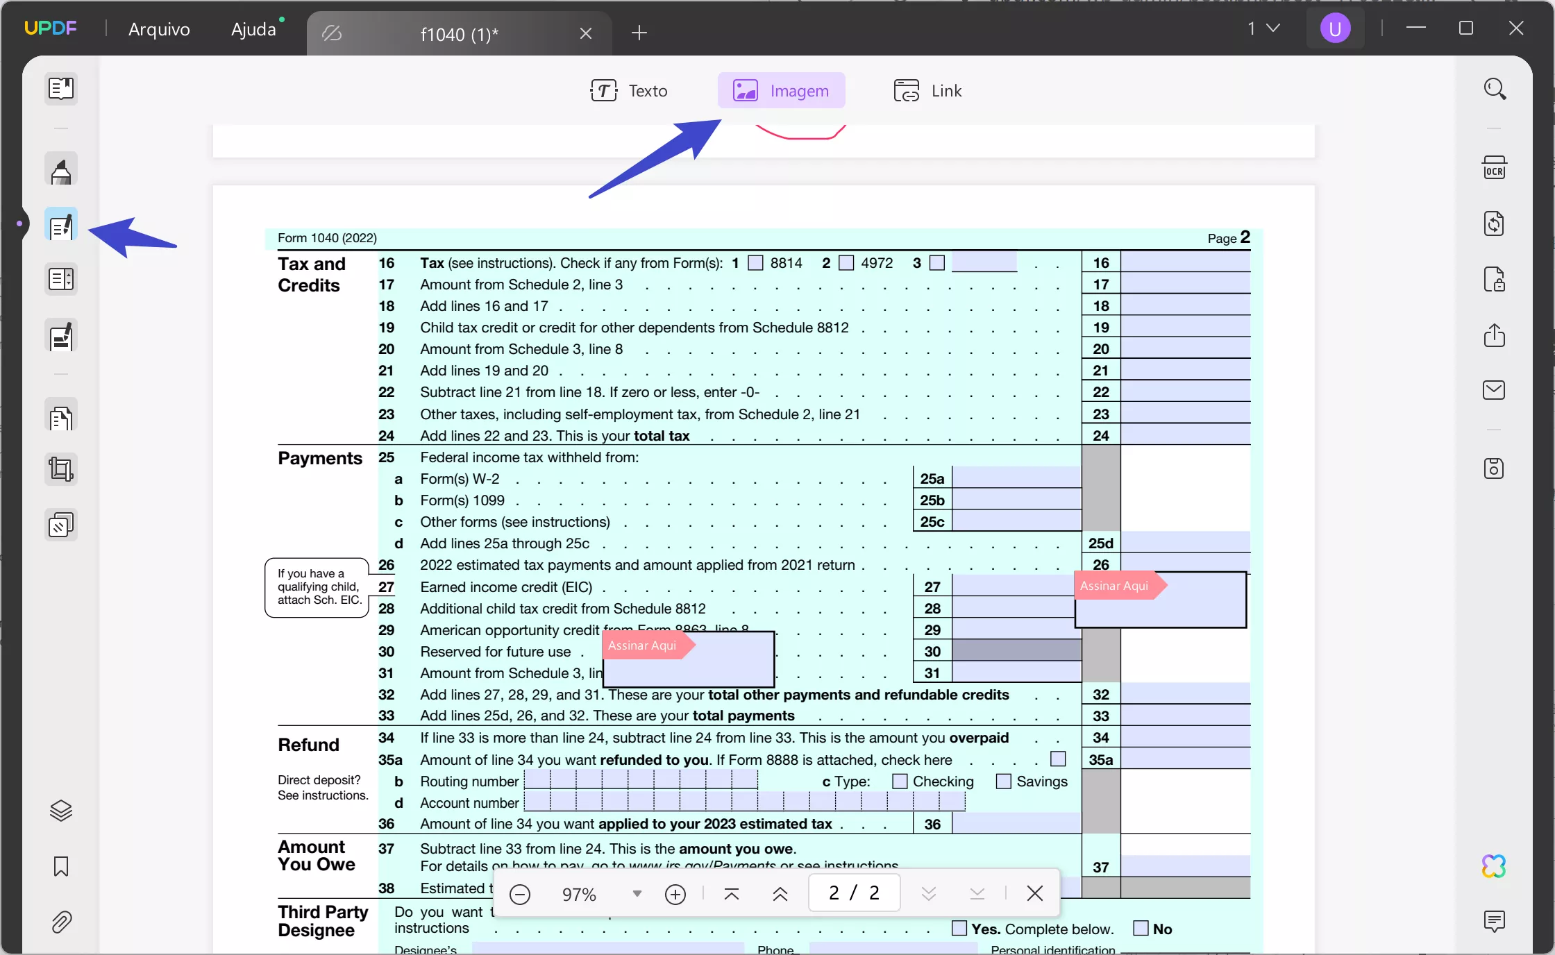Open a new tab with the plus control
Screen dimensions: 1555x955
(639, 33)
